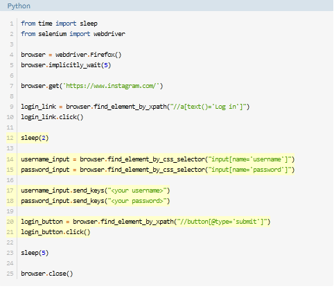334x293 pixels.
Task: Click 'sleep(5)' on line 23
Action: pos(35,253)
